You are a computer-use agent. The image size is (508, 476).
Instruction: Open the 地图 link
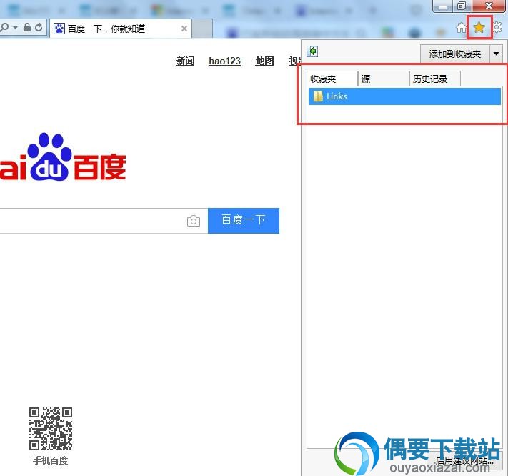click(x=264, y=61)
